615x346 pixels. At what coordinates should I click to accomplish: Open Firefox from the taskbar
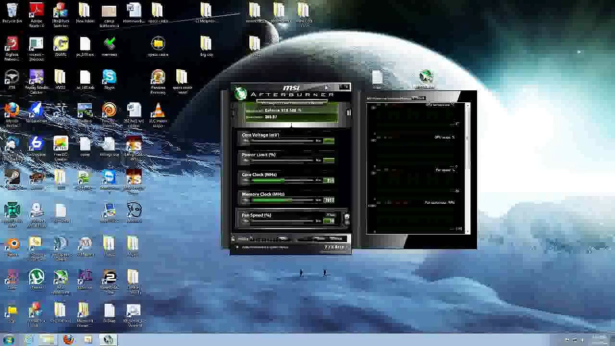68,340
